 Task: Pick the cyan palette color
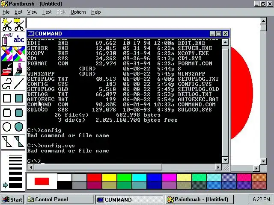click(139, 178)
